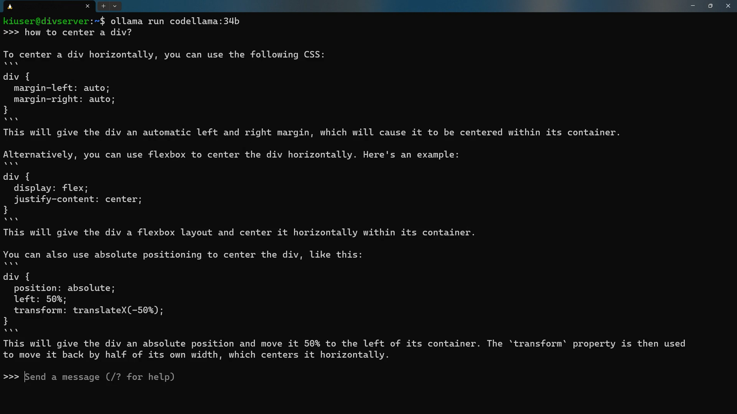Click the 'margin-right: auto;' code line
This screenshot has width=737, height=414.
click(64, 99)
